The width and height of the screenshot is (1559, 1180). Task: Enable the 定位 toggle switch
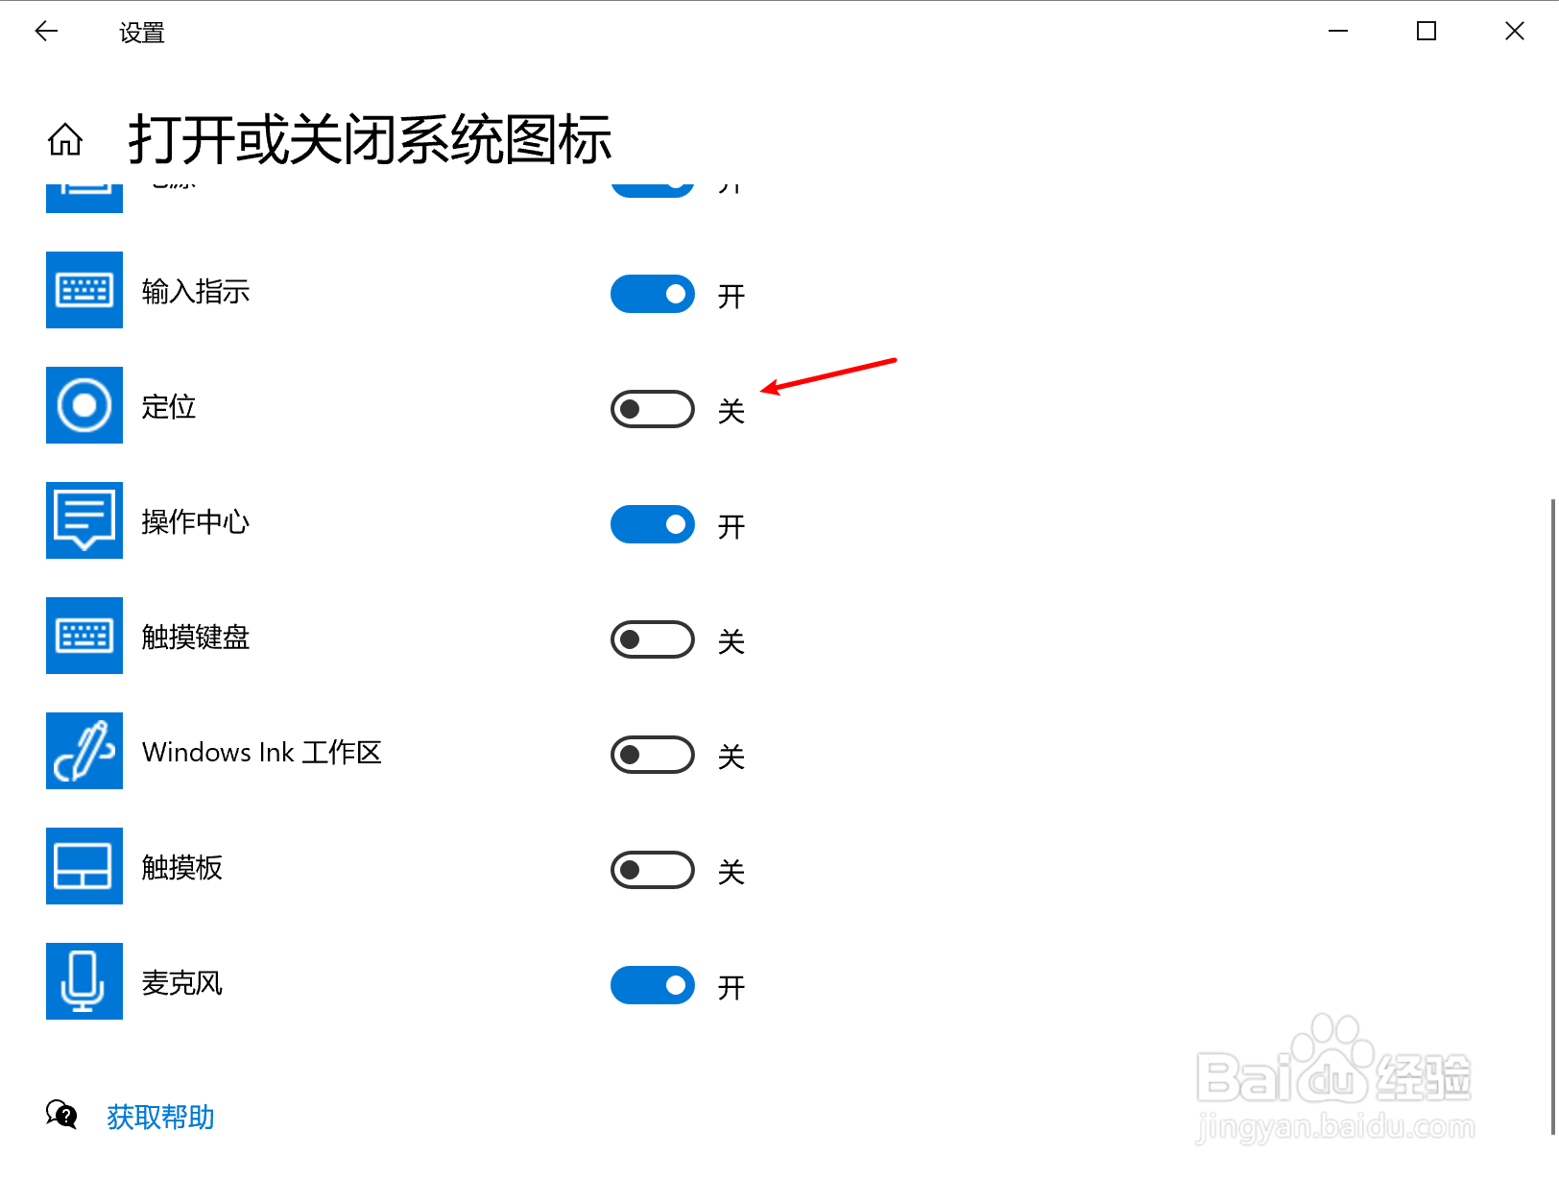653,409
